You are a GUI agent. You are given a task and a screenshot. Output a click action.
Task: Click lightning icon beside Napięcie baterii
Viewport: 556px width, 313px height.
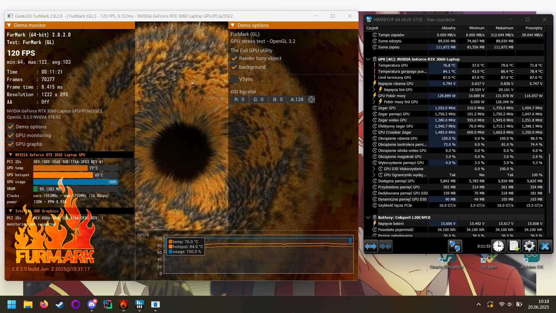(374, 223)
